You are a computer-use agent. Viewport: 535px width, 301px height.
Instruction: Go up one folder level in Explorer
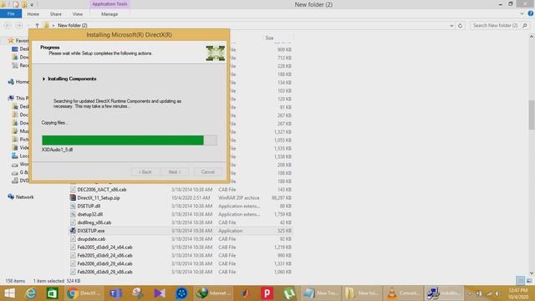(x=37, y=25)
